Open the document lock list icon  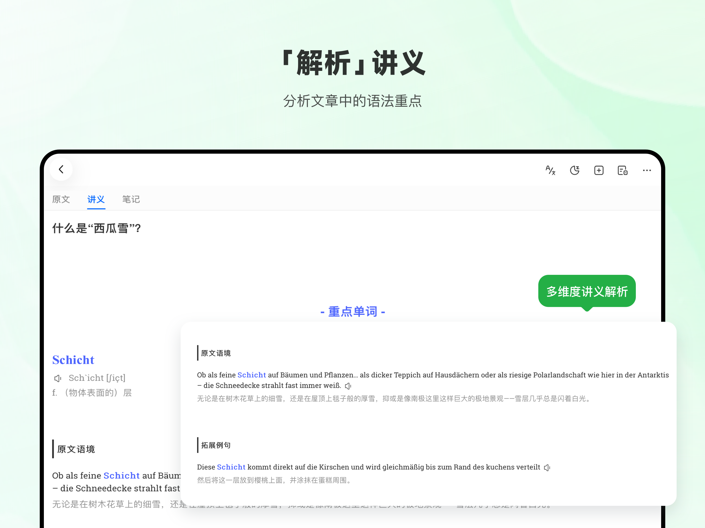point(622,170)
